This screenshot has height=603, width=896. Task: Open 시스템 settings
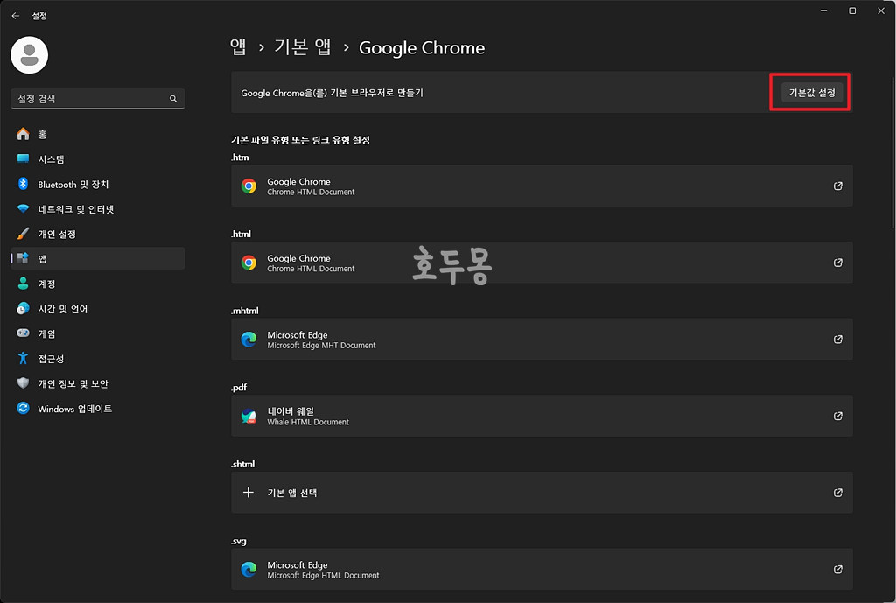click(x=98, y=159)
